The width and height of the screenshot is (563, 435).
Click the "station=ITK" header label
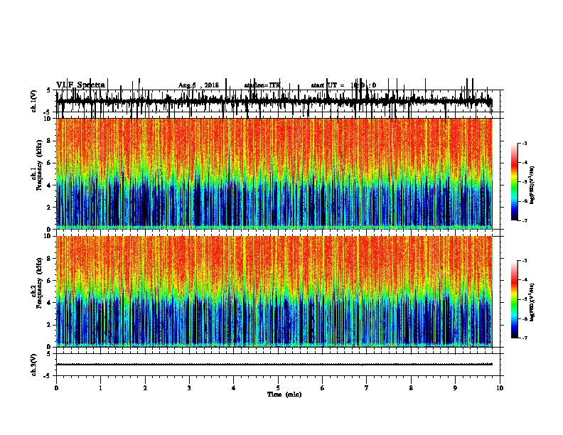tap(262, 85)
